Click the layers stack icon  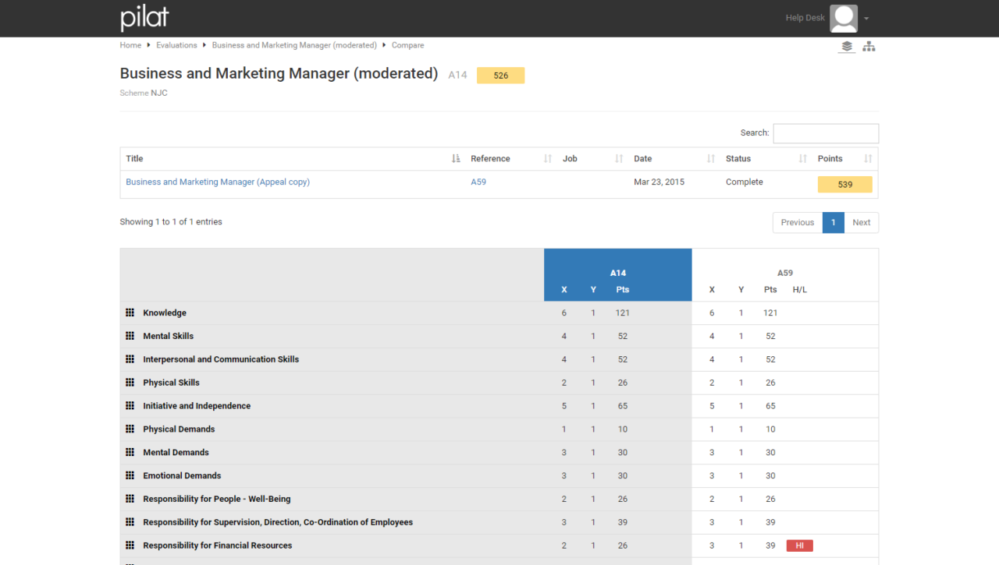pos(847,47)
